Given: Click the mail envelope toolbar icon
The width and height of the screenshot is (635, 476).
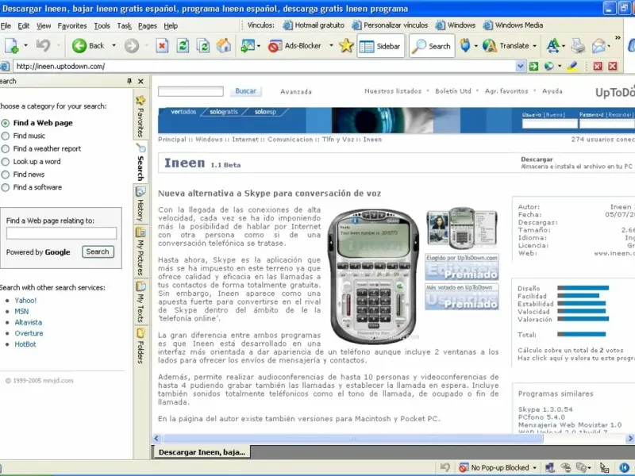Looking at the screenshot, I should click(x=598, y=46).
